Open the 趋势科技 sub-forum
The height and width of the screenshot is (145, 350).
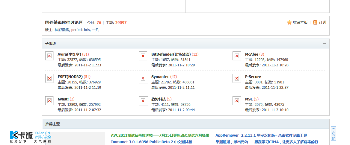[x=159, y=99]
